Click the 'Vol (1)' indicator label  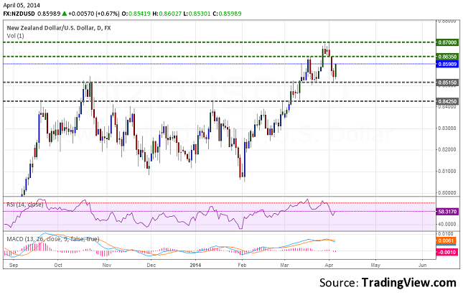pyautogui.click(x=15, y=36)
